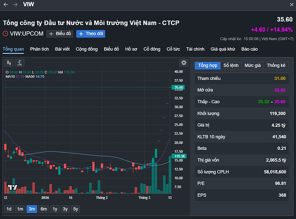Switch to the Tài chính tab

pos(195,49)
